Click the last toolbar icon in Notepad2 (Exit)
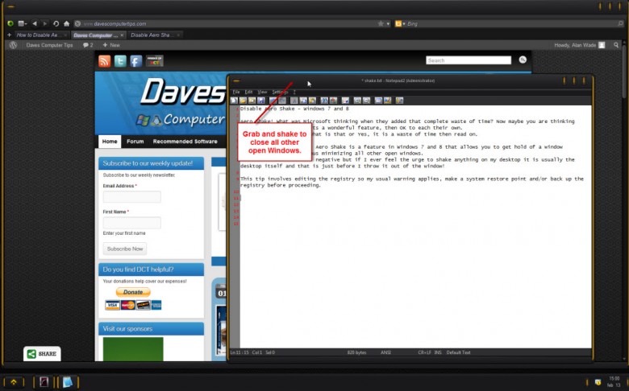 399,101
